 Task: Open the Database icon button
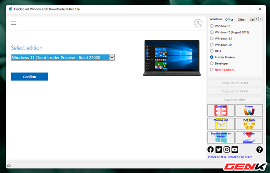[221, 110]
